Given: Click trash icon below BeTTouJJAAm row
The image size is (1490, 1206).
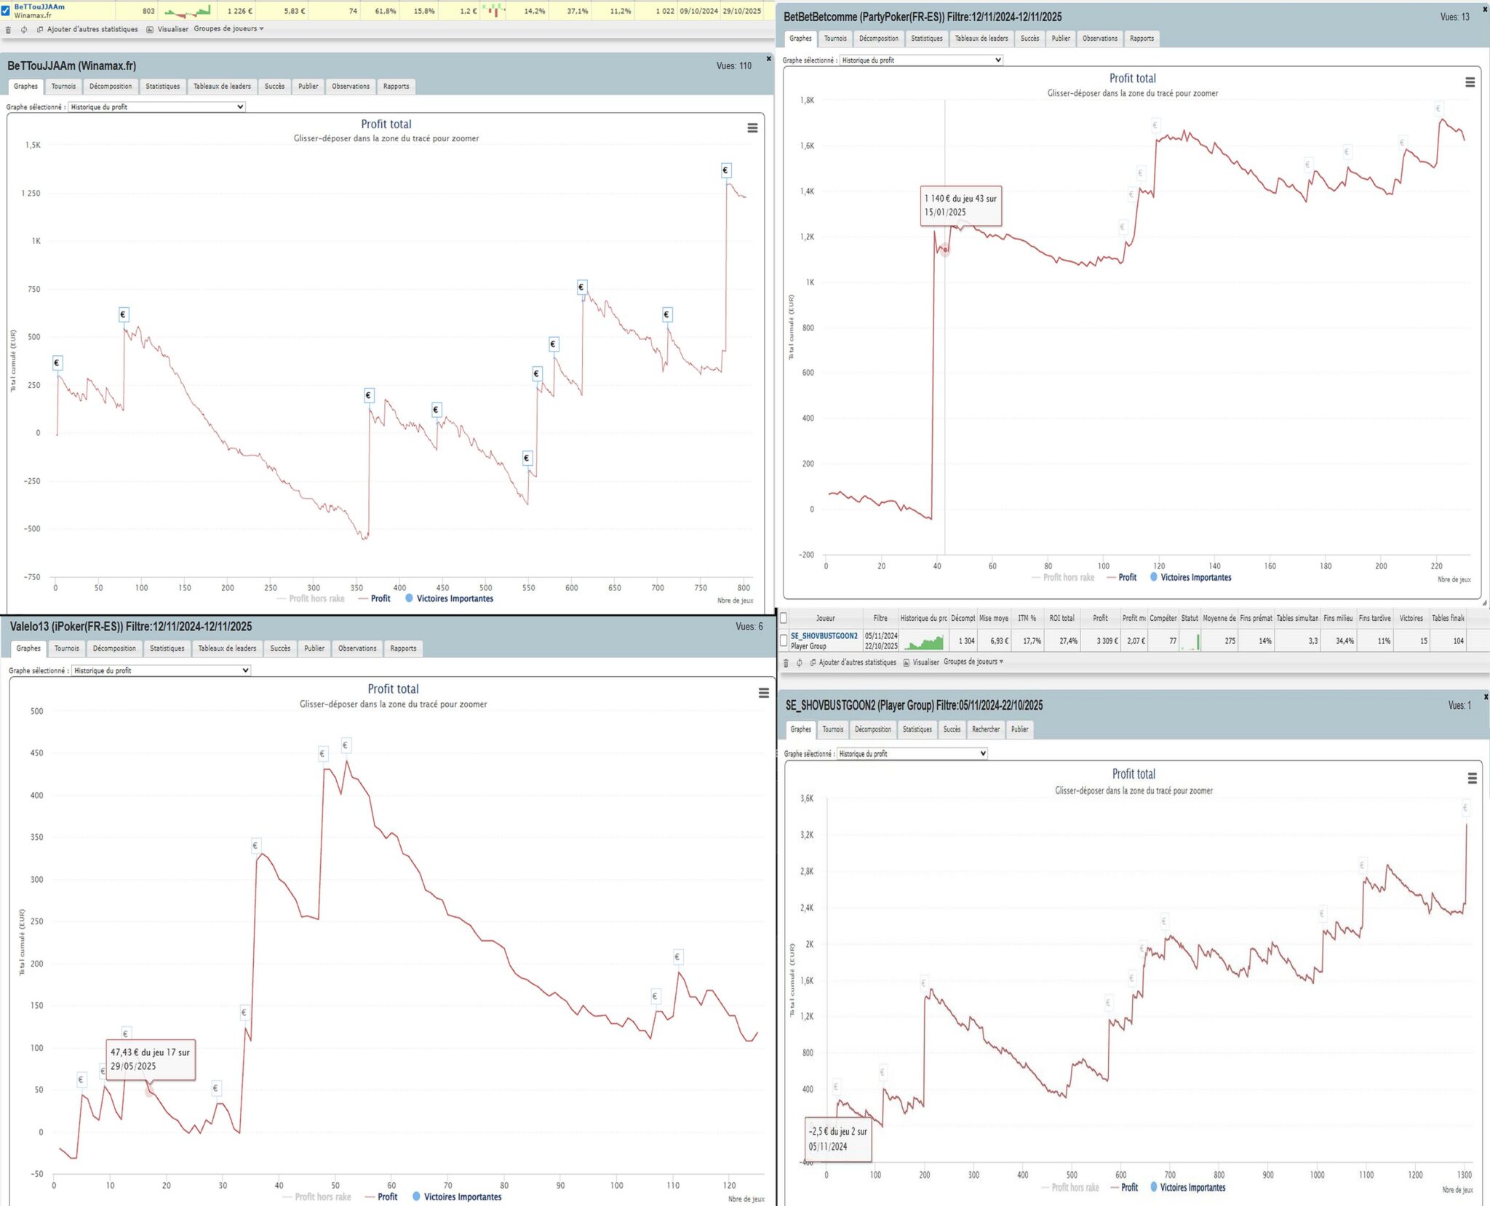Looking at the screenshot, I should (x=8, y=30).
